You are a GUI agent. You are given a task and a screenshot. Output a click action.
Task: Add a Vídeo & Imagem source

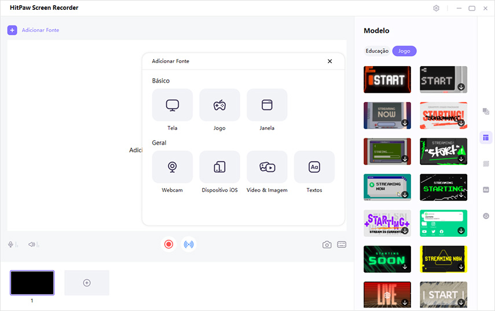(x=266, y=167)
